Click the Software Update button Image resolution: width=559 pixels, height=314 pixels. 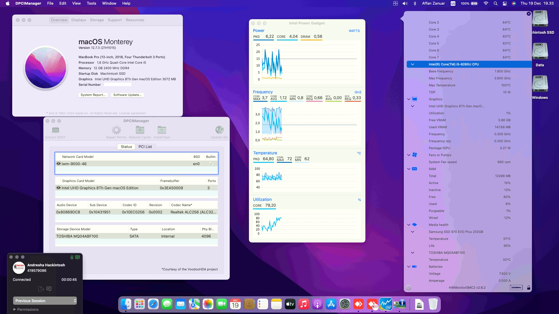(x=127, y=95)
